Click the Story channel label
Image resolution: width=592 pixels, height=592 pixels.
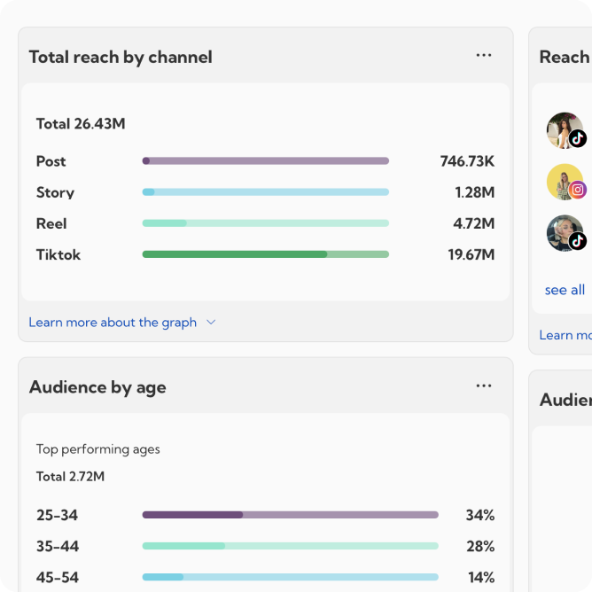(55, 192)
